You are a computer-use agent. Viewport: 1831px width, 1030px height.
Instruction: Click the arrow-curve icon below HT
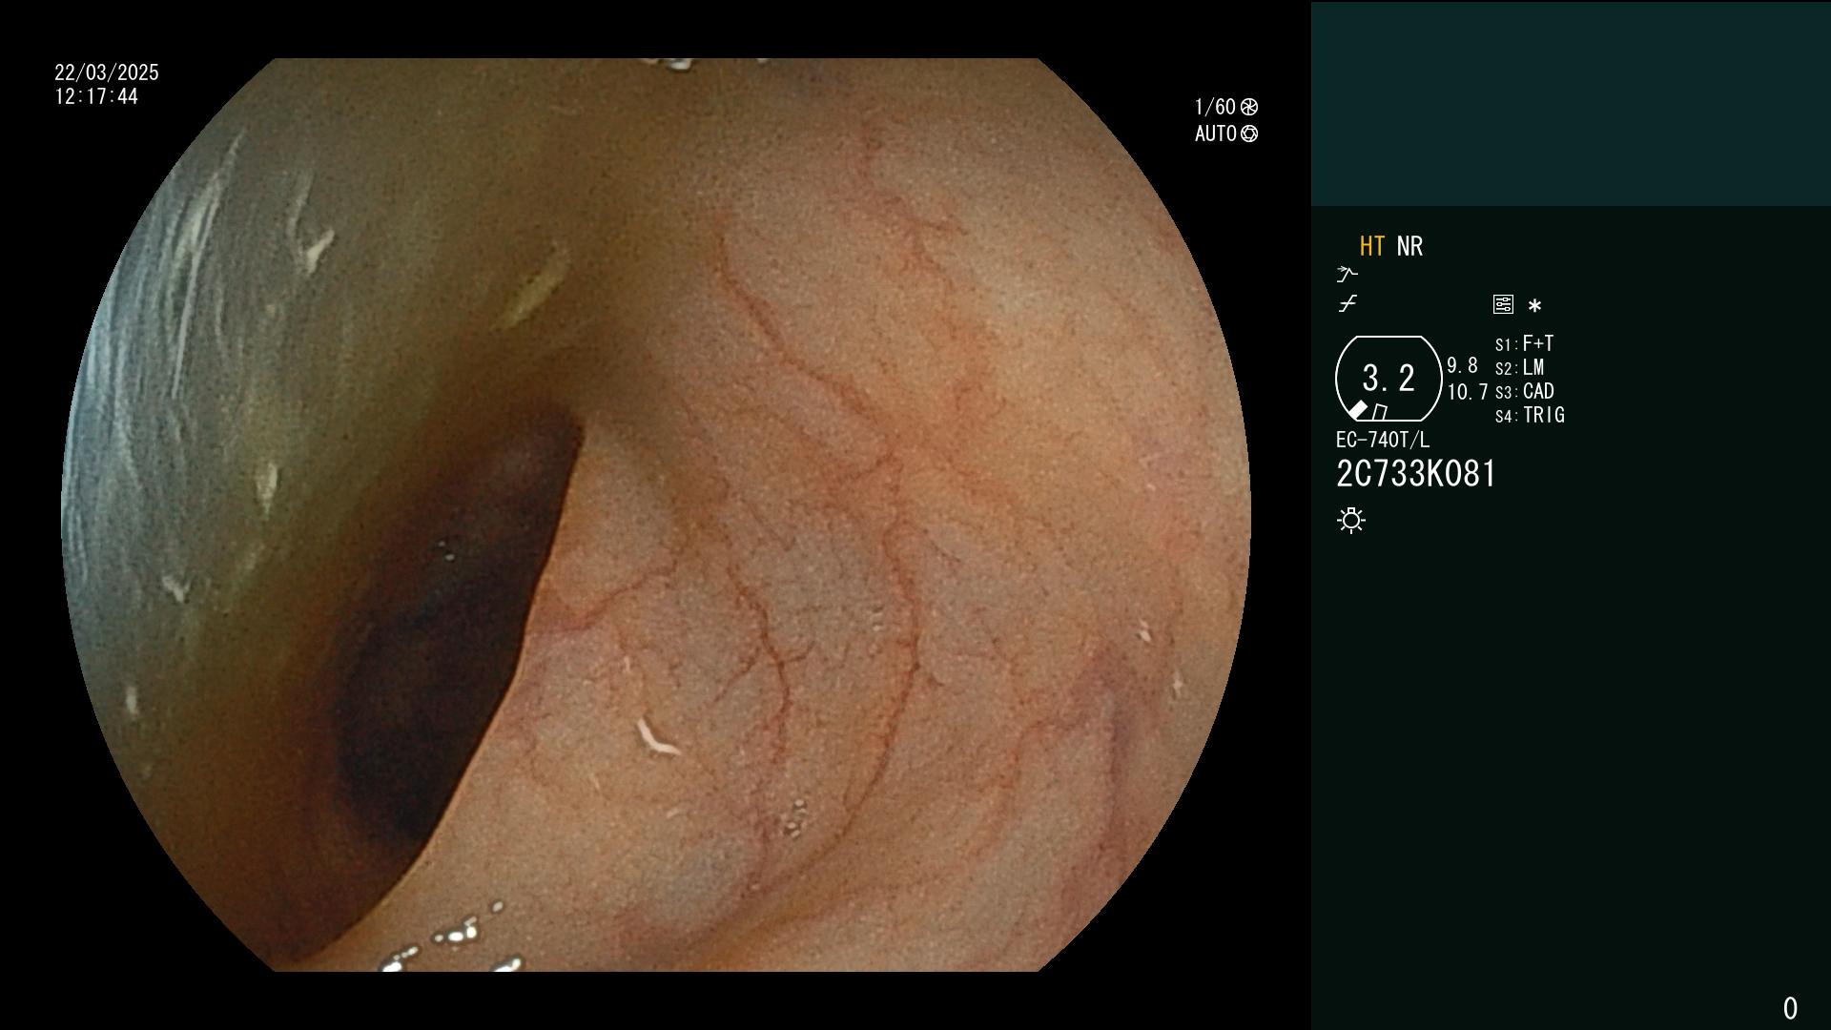pyautogui.click(x=1347, y=275)
